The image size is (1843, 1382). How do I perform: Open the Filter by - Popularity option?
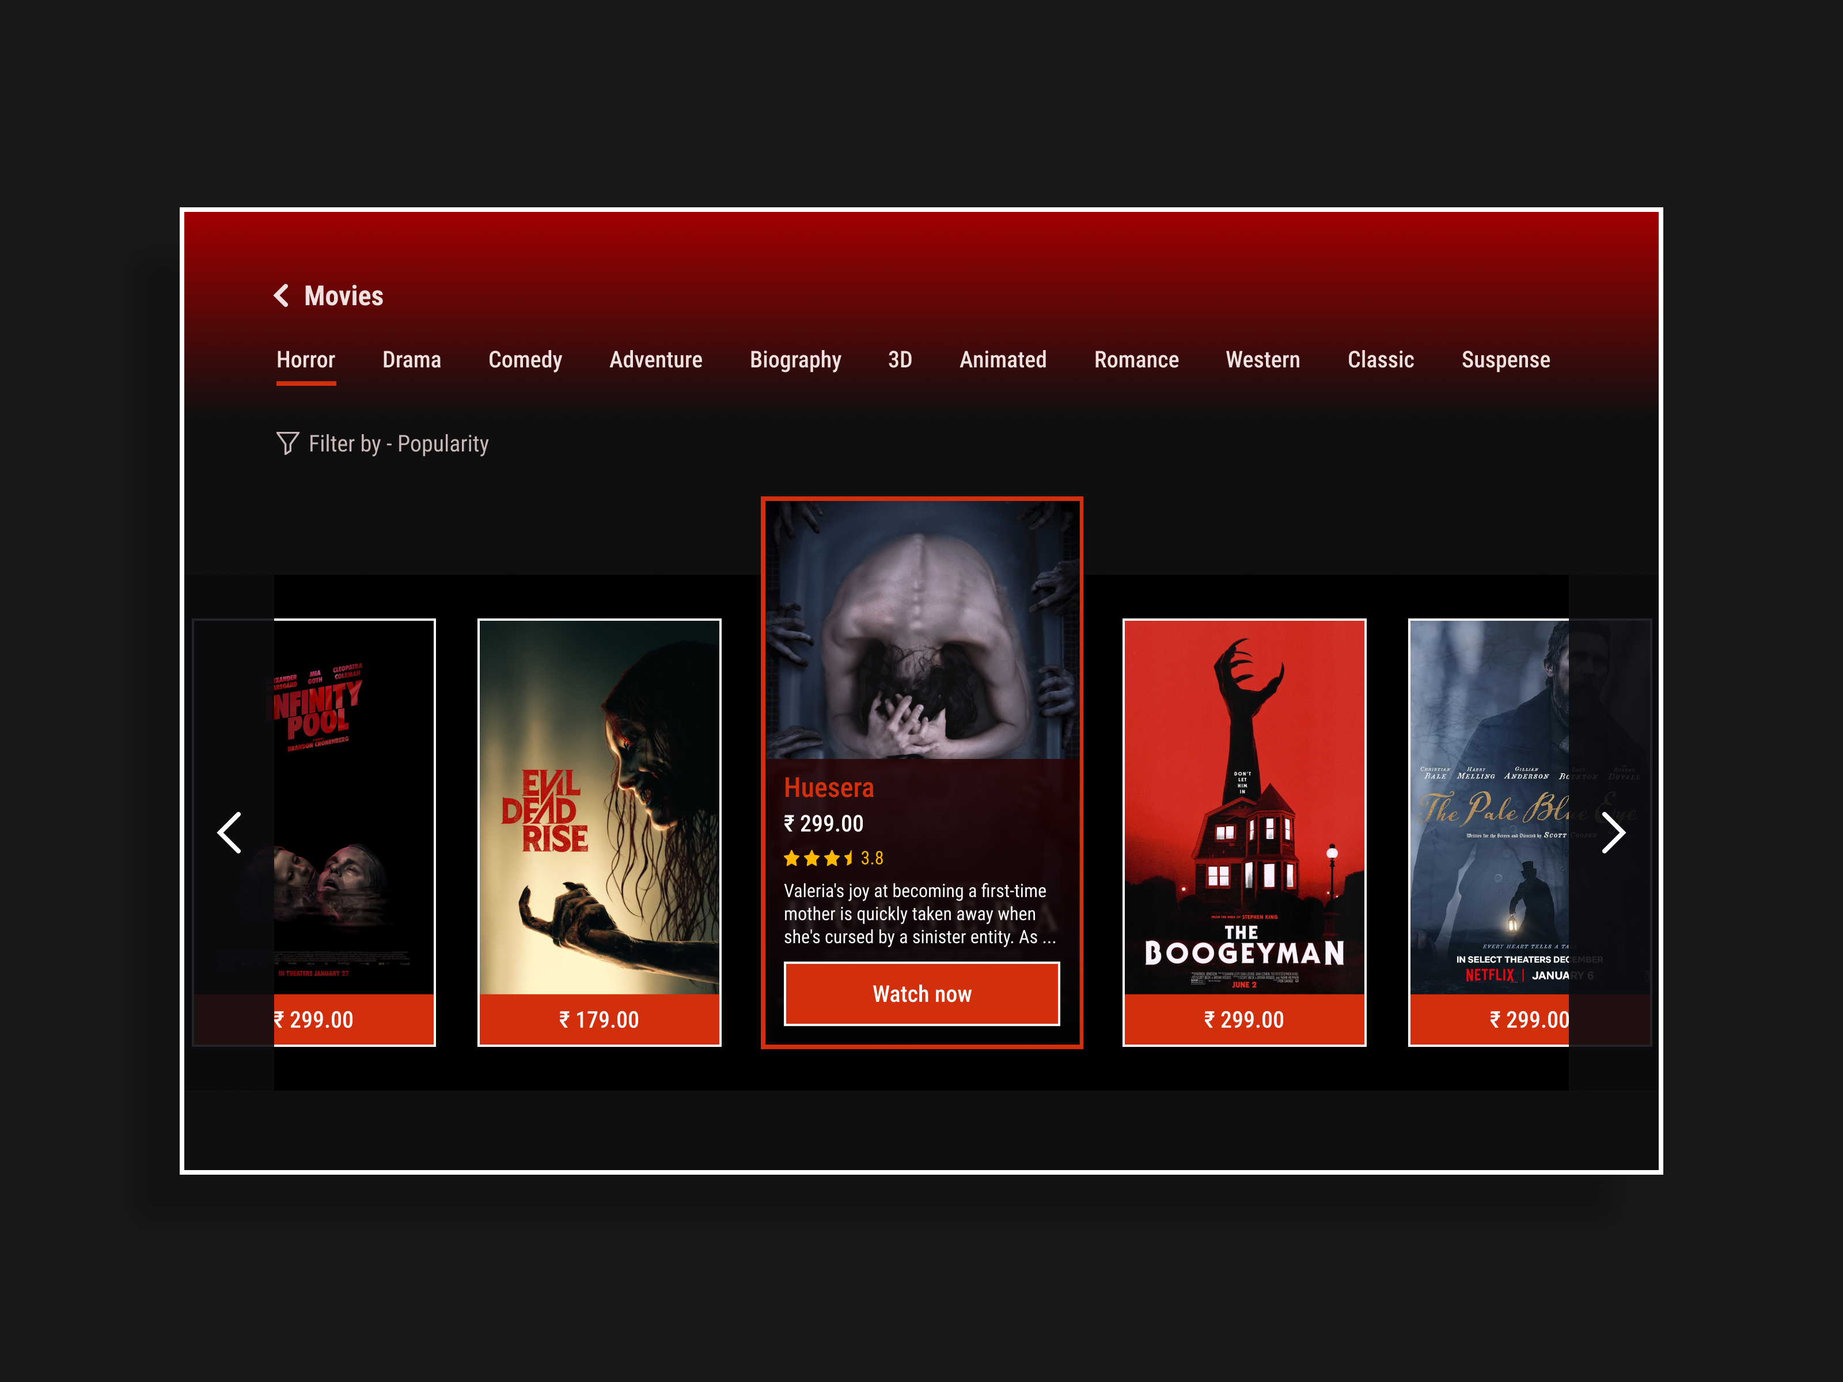click(x=399, y=444)
